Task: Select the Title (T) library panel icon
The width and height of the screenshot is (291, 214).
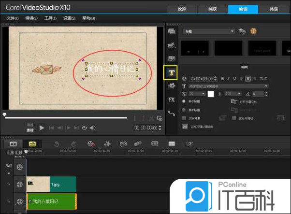Action: coord(171,72)
